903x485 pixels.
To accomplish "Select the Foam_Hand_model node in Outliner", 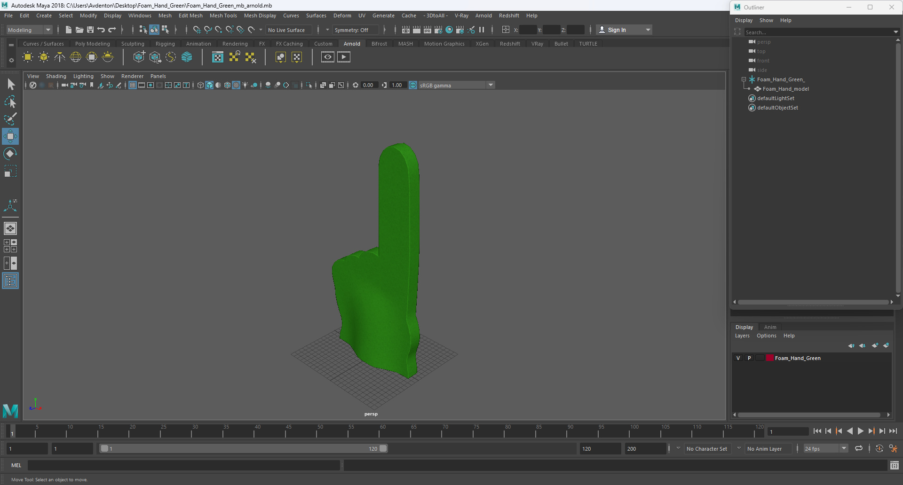I will [785, 89].
